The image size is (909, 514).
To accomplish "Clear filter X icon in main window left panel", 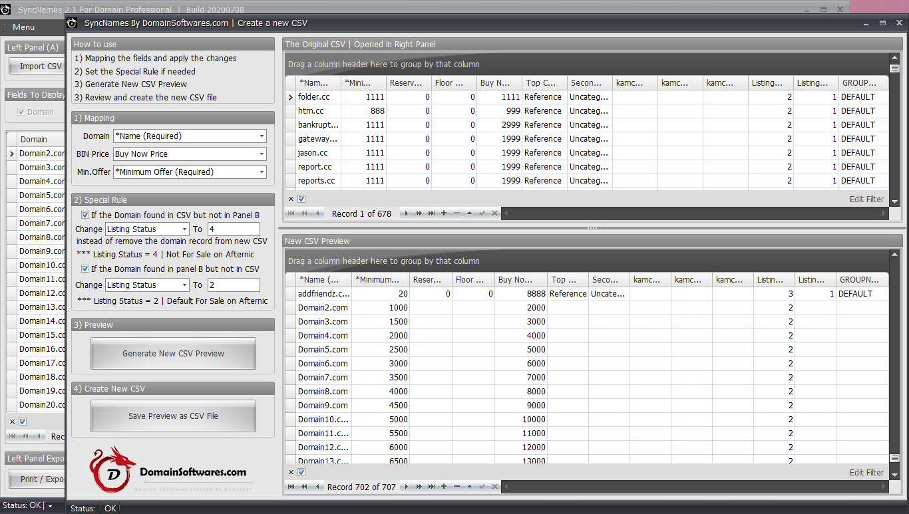I will pyautogui.click(x=12, y=422).
